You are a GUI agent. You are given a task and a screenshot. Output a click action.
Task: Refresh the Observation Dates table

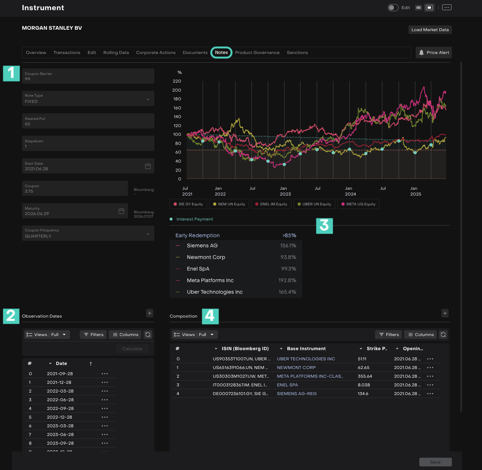pos(148,335)
